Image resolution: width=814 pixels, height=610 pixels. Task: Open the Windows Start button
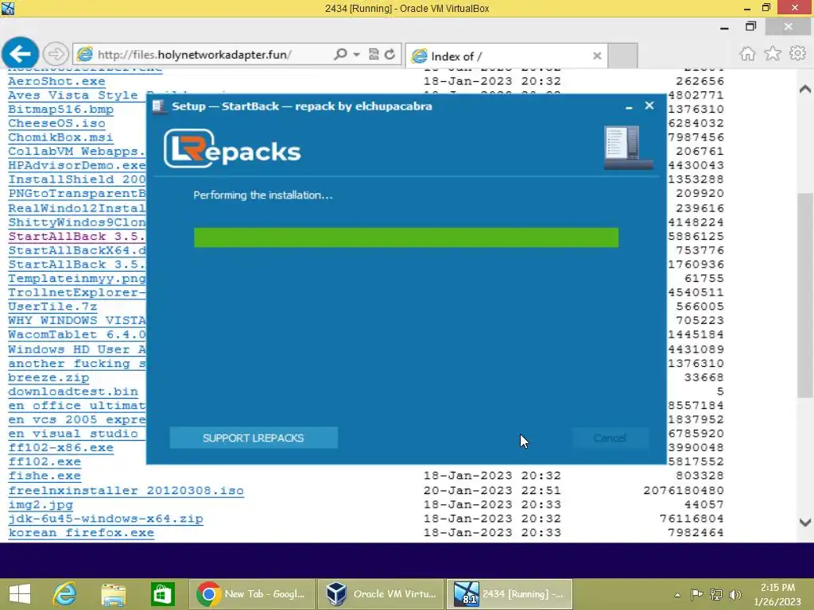coord(20,594)
